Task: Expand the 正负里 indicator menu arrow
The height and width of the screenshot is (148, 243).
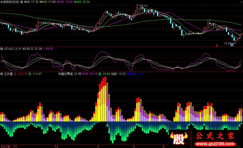Action: click(x=2, y=74)
